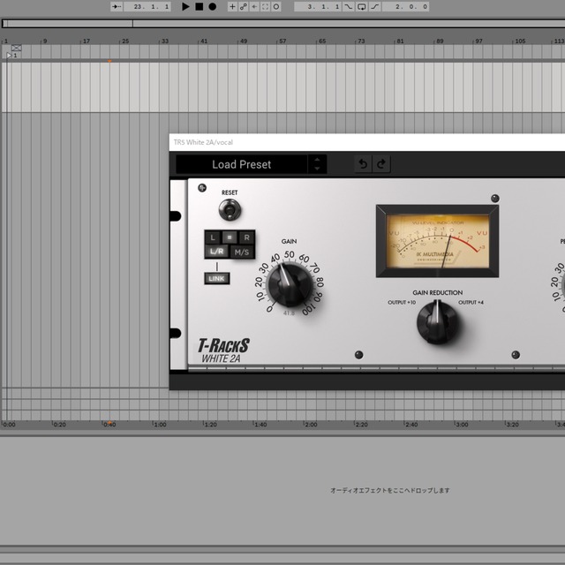Image resolution: width=565 pixels, height=565 pixels.
Task: Toggle the automation arm icon
Action: tap(244, 6)
